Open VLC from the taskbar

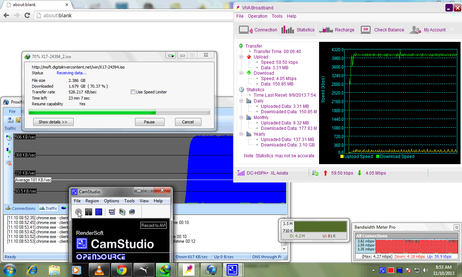pos(99,270)
